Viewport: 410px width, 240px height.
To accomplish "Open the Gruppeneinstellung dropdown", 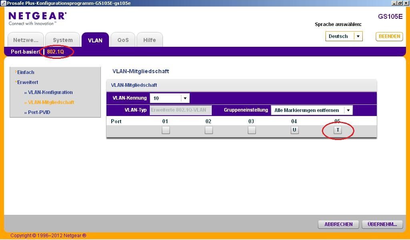I will [312, 110].
